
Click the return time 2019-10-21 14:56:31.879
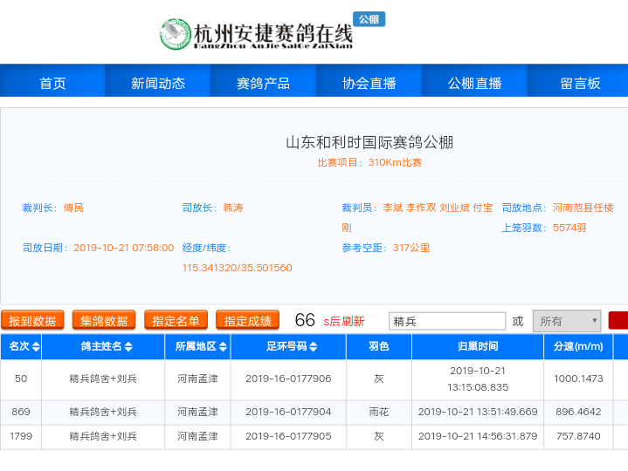pos(478,436)
